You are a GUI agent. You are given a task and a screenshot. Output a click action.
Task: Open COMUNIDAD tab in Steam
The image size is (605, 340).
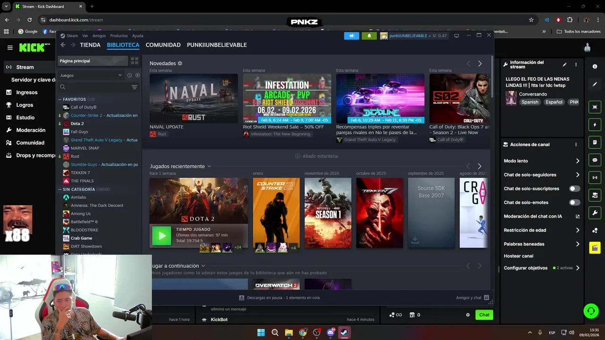point(163,45)
